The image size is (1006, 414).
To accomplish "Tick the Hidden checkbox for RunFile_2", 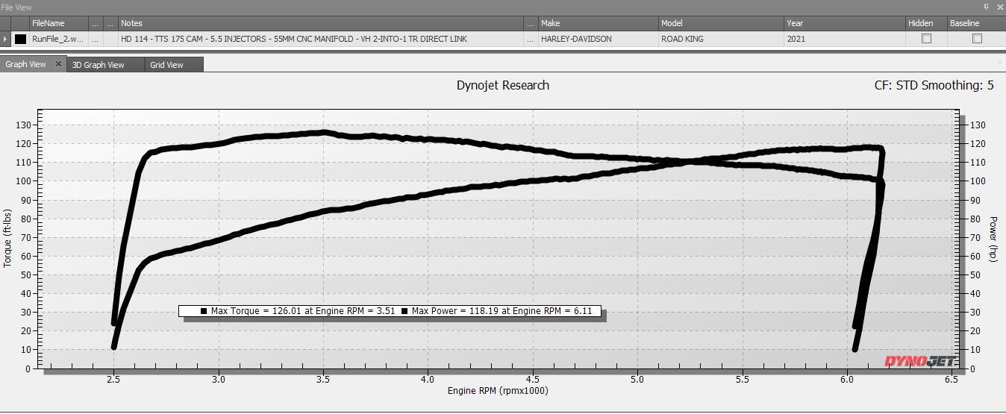I will point(926,39).
